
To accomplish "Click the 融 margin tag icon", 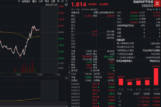I will click(x=151, y=9).
